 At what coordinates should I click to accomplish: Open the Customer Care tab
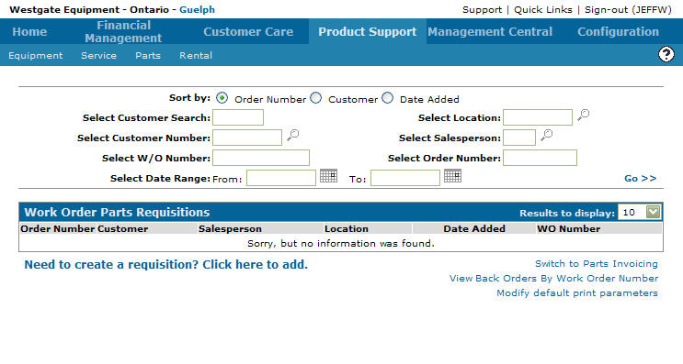point(248,32)
